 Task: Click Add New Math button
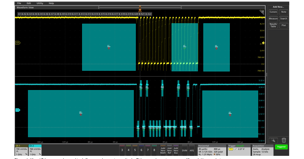pos(163,150)
